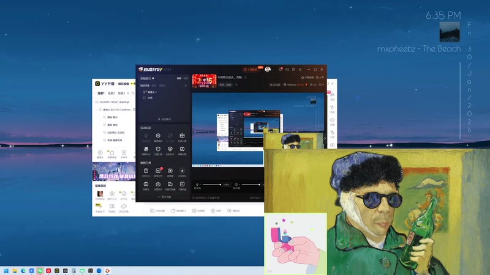Screen dimensions: 490x275
Task: Click the camera icon below the YY source list
Action: pos(100,154)
